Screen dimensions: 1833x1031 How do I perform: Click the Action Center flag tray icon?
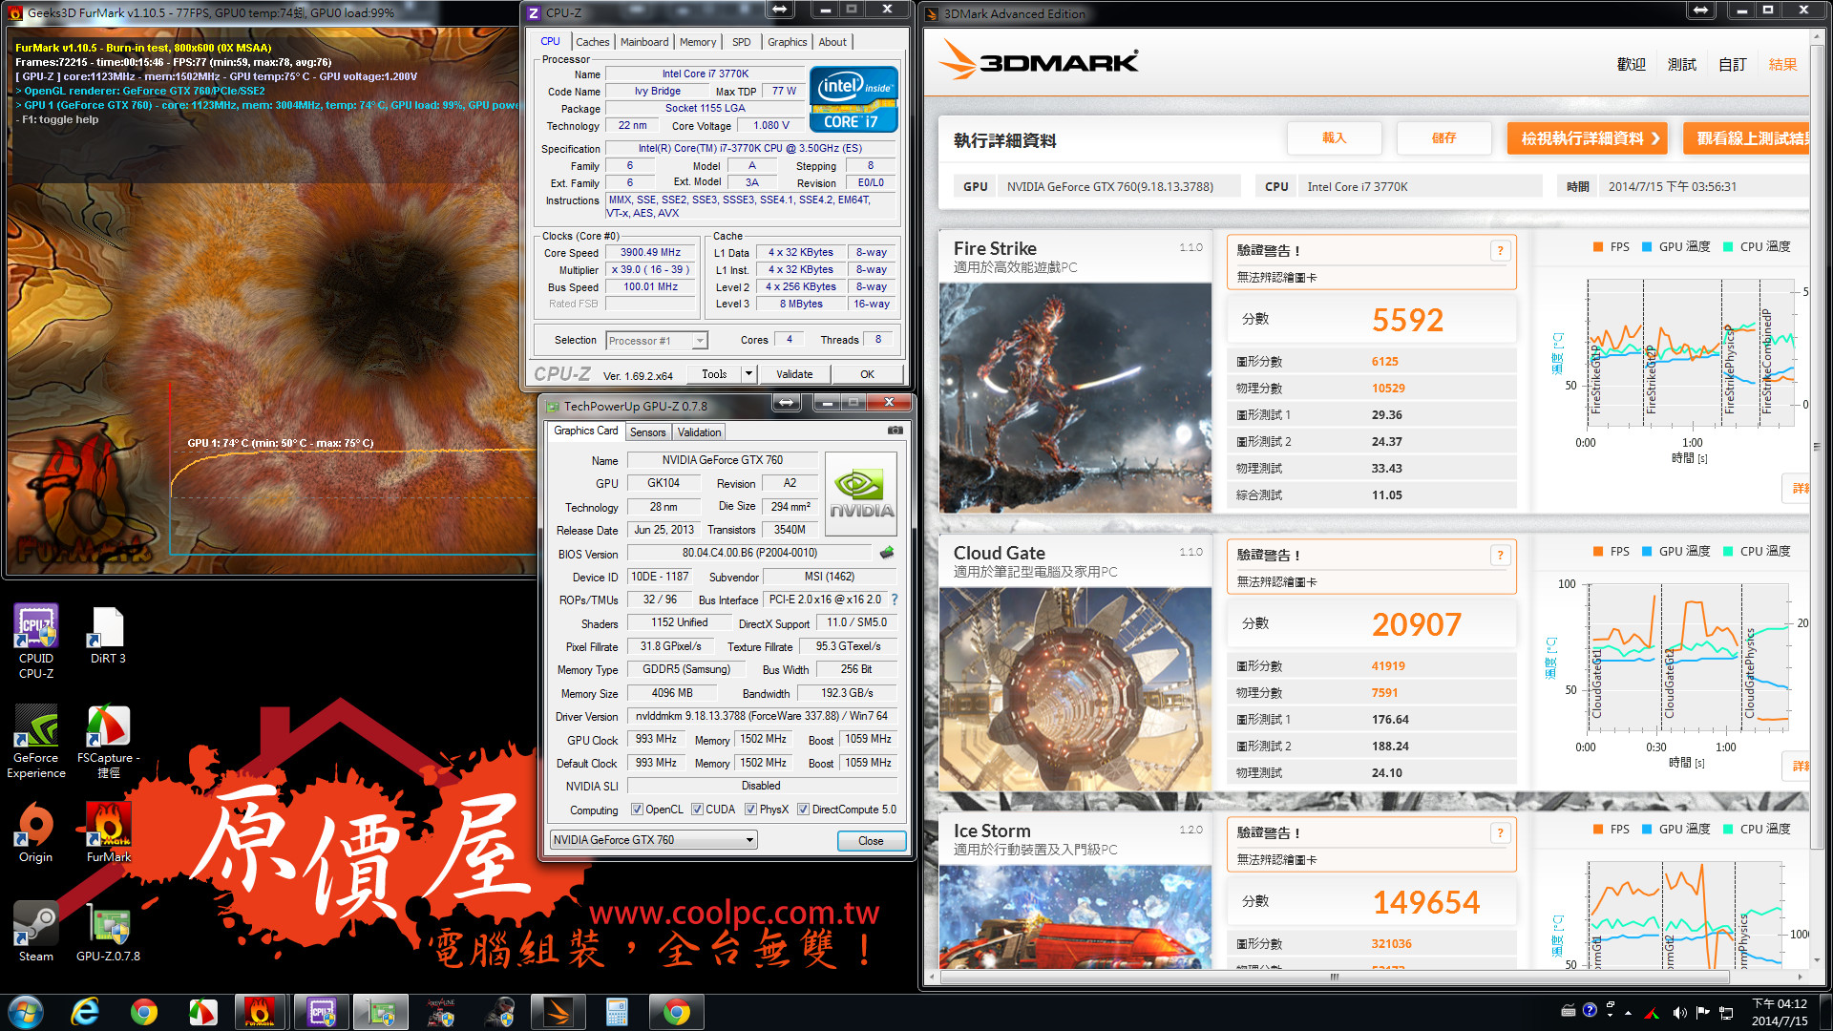point(1702,1012)
